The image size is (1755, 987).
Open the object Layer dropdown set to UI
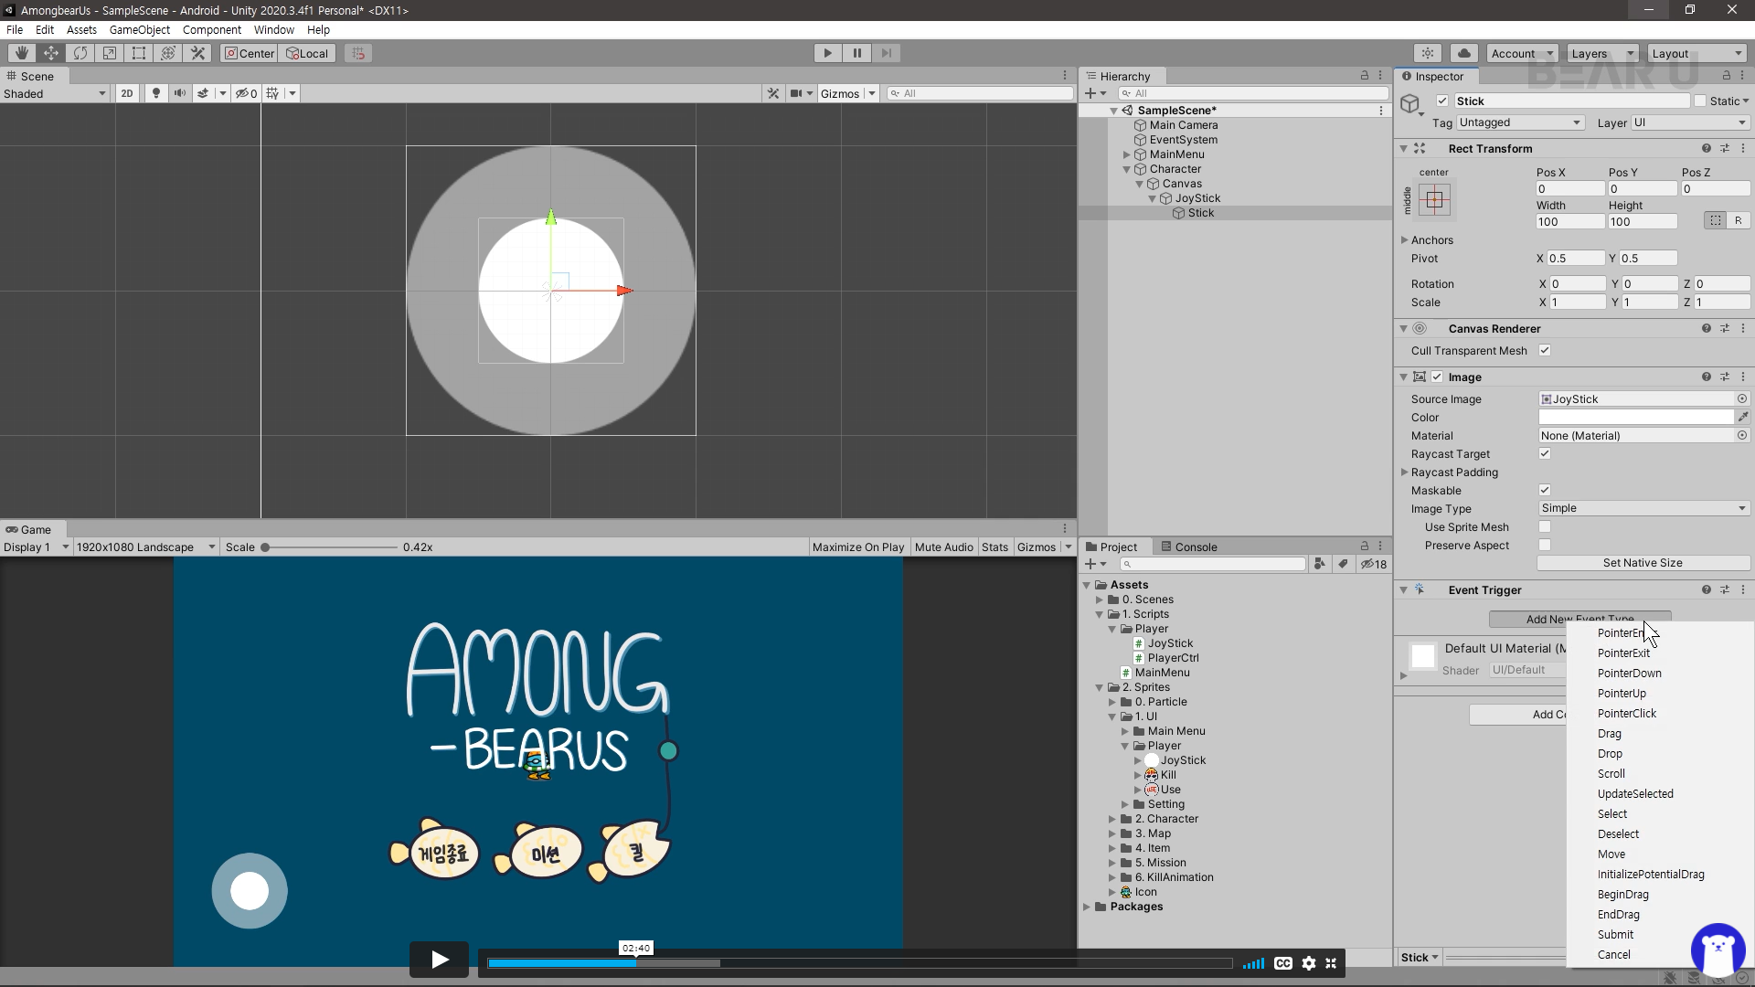[1690, 122]
